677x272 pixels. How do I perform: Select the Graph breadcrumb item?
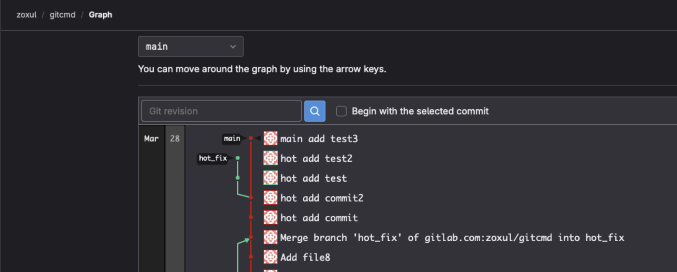click(100, 15)
